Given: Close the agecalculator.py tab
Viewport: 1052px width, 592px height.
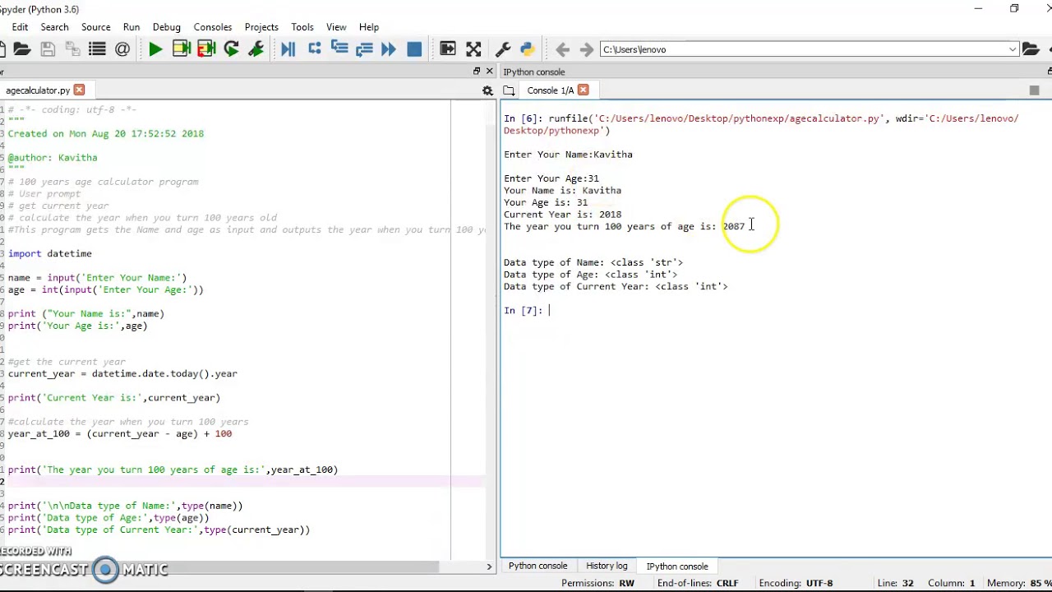Looking at the screenshot, I should pyautogui.click(x=79, y=90).
